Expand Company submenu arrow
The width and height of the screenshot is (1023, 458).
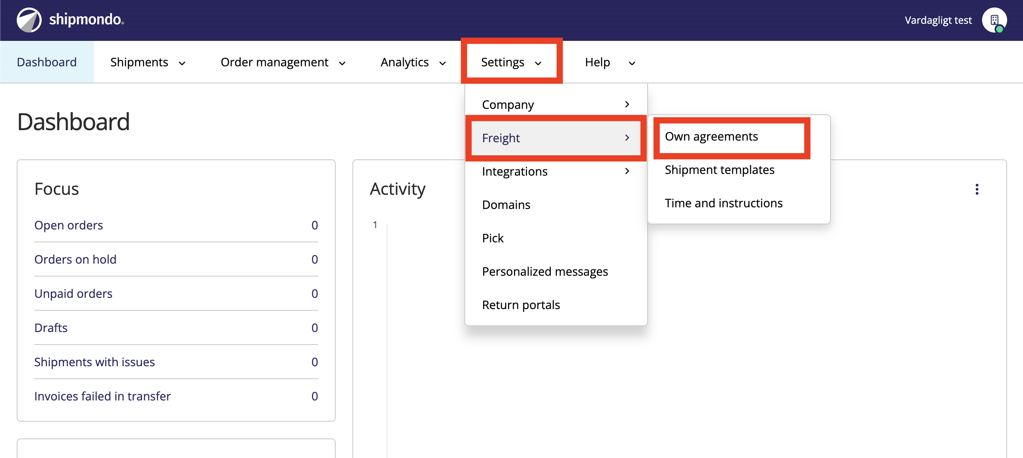tap(627, 104)
